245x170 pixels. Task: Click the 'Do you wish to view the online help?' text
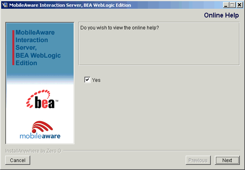click(x=120, y=28)
